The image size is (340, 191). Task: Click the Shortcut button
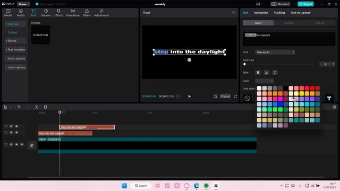pos(280,4)
